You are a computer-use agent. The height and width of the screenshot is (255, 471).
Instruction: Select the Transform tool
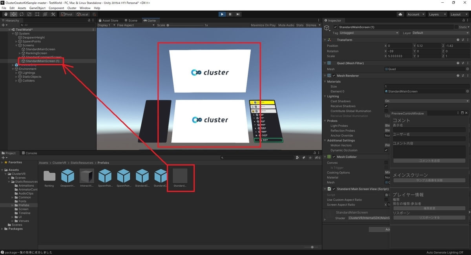pyautogui.click(x=45, y=15)
